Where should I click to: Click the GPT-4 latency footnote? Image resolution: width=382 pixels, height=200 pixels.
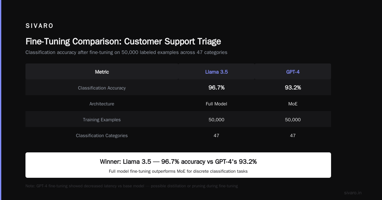131,186
